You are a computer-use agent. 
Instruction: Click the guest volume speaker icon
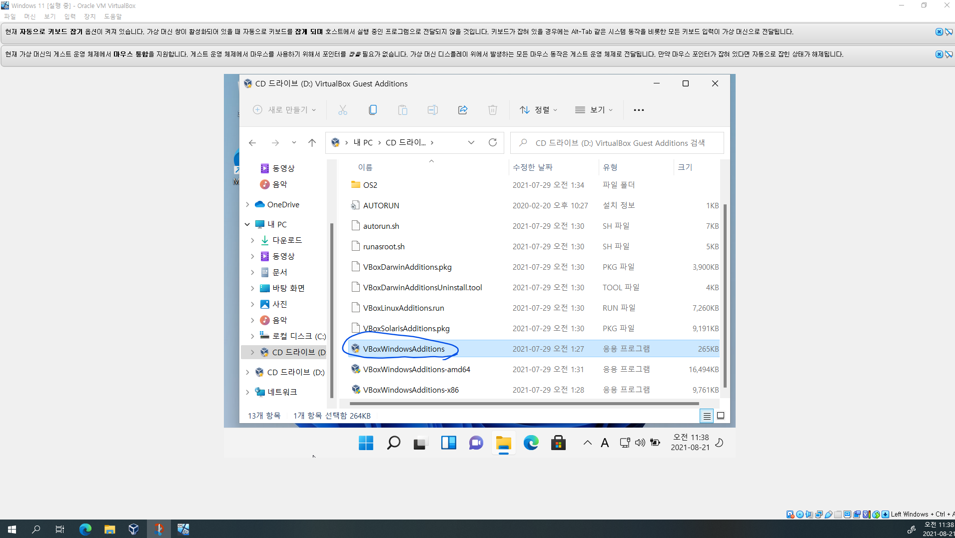(x=640, y=443)
